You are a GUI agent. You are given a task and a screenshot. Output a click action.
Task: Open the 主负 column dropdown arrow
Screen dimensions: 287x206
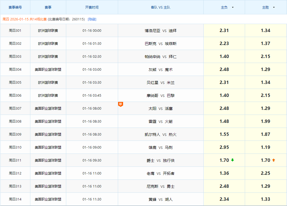click(233, 7)
